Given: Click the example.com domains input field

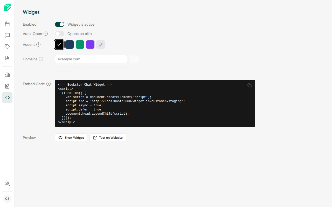Looking at the screenshot, I should [x=91, y=59].
